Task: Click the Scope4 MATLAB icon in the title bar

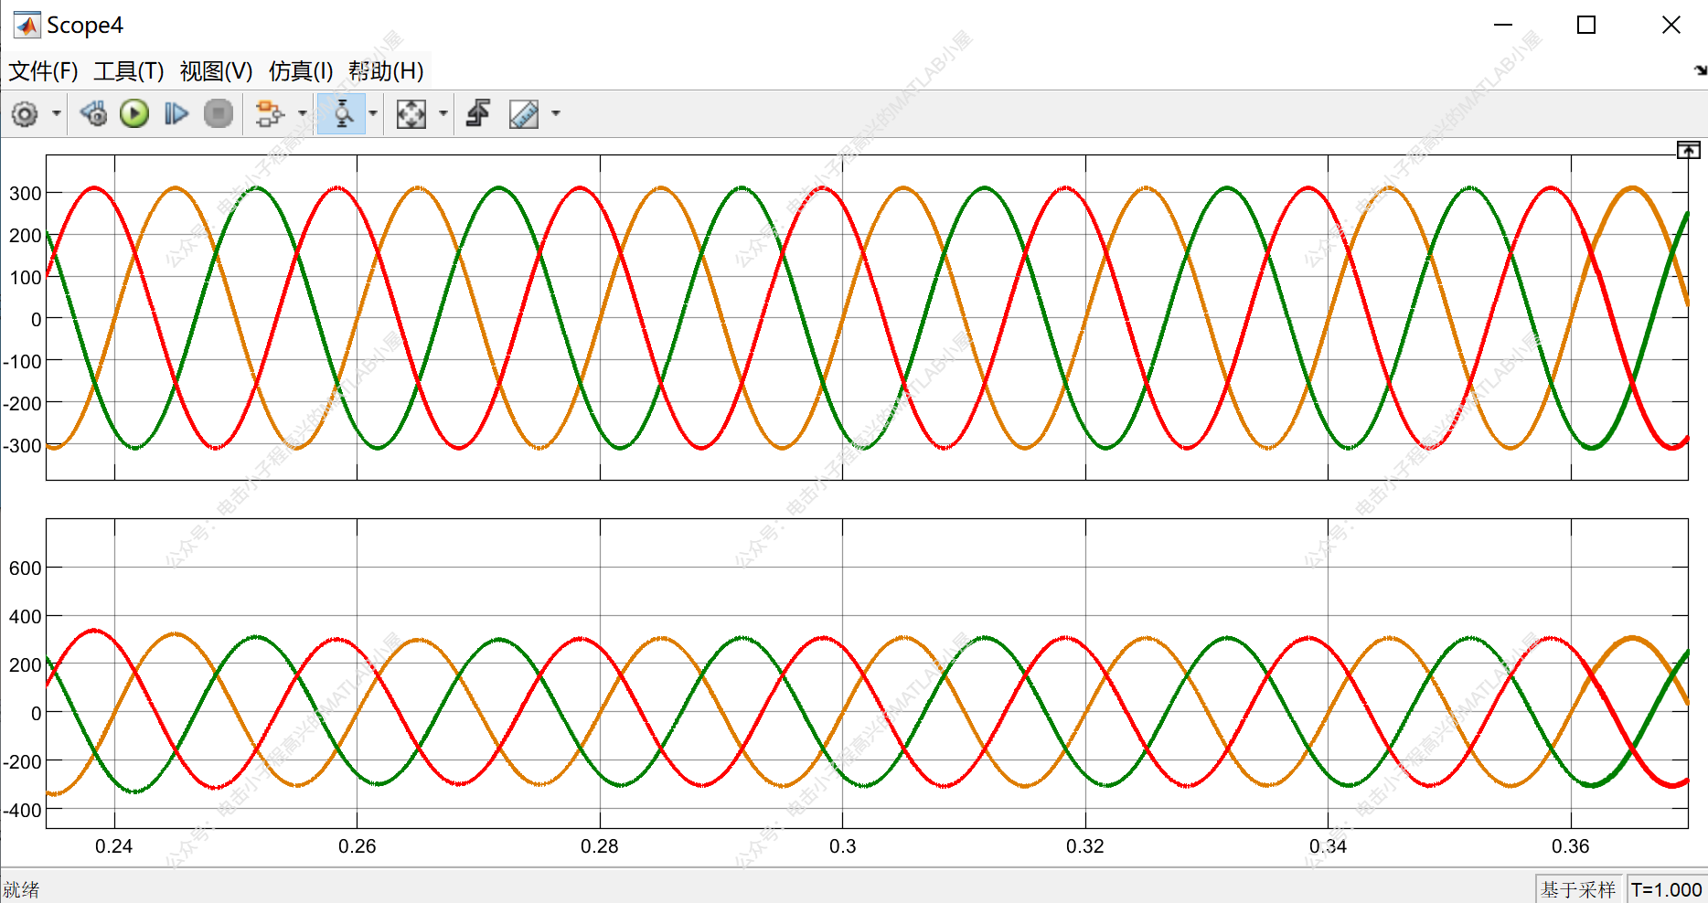Action: pos(27,25)
